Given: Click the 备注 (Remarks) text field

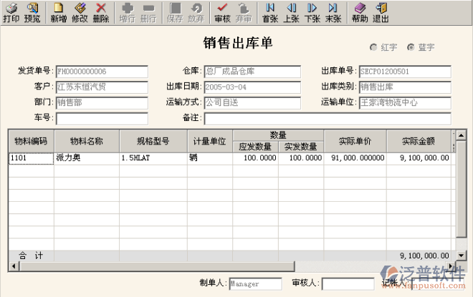Looking at the screenshot, I should (327, 118).
